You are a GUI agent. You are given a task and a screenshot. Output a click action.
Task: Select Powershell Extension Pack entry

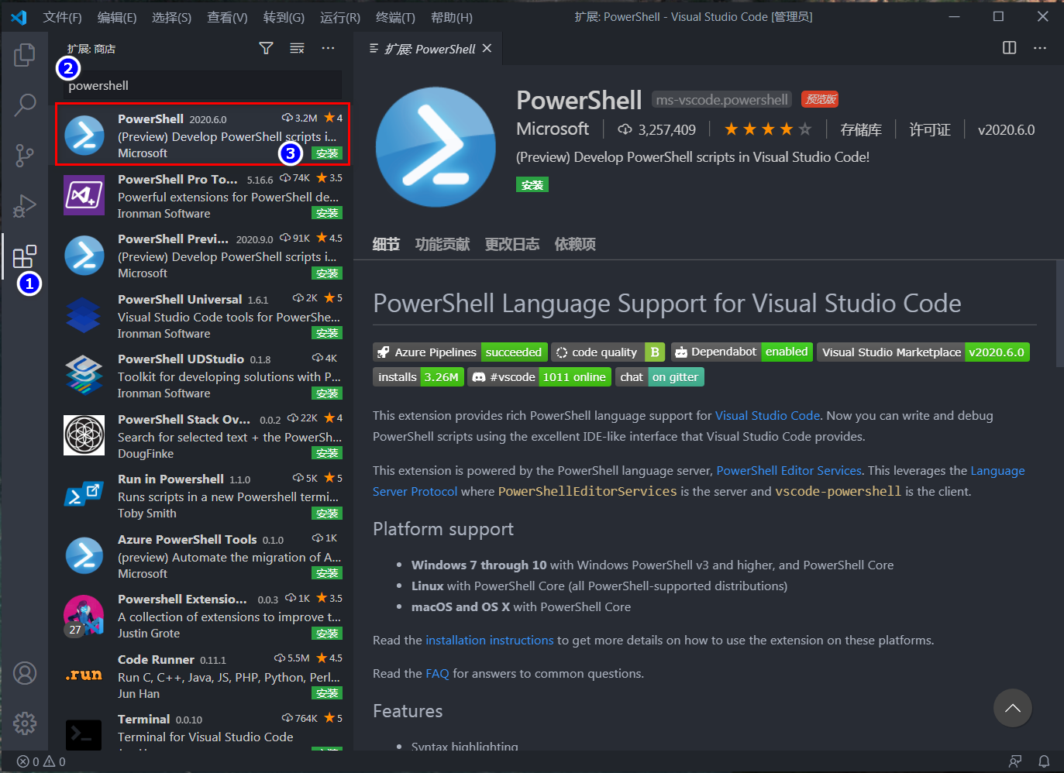click(x=201, y=617)
